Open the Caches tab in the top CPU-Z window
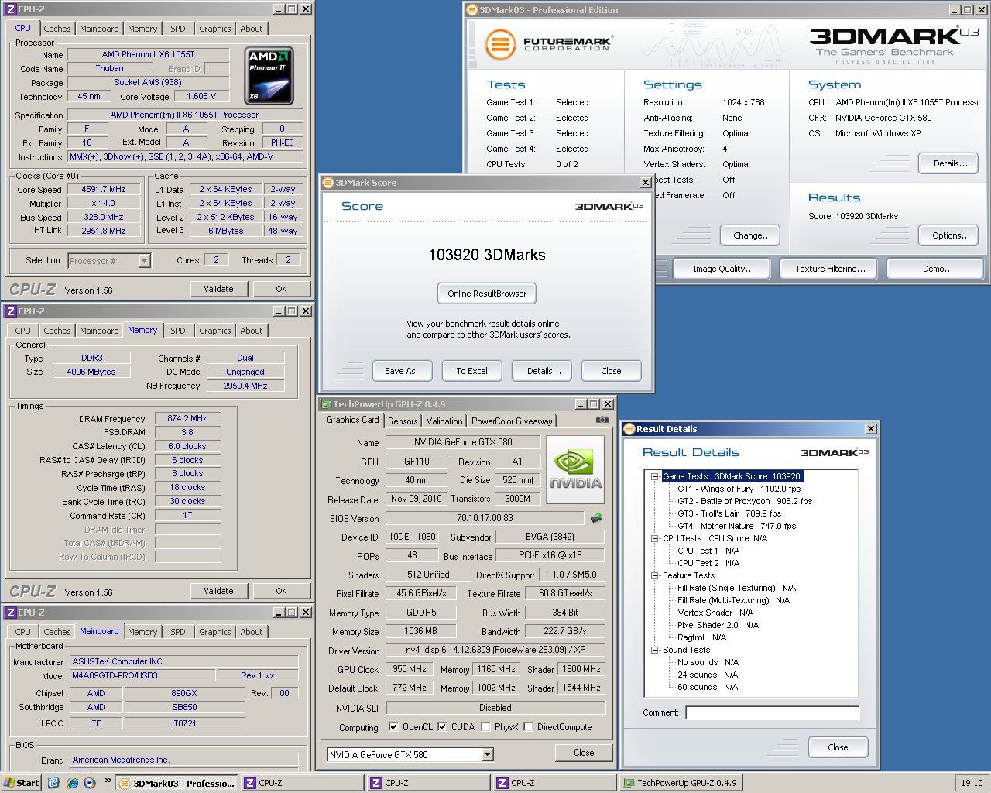991x793 pixels. click(57, 29)
